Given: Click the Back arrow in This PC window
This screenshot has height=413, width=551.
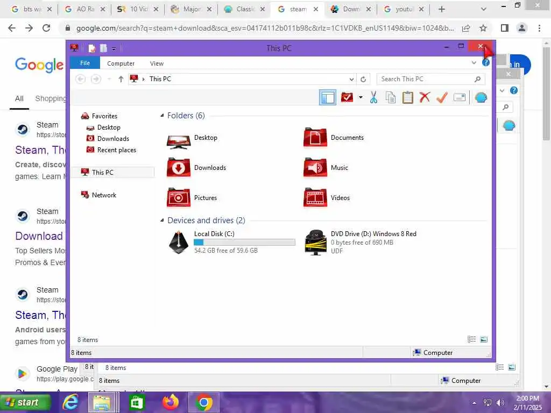Looking at the screenshot, I should coord(81,79).
